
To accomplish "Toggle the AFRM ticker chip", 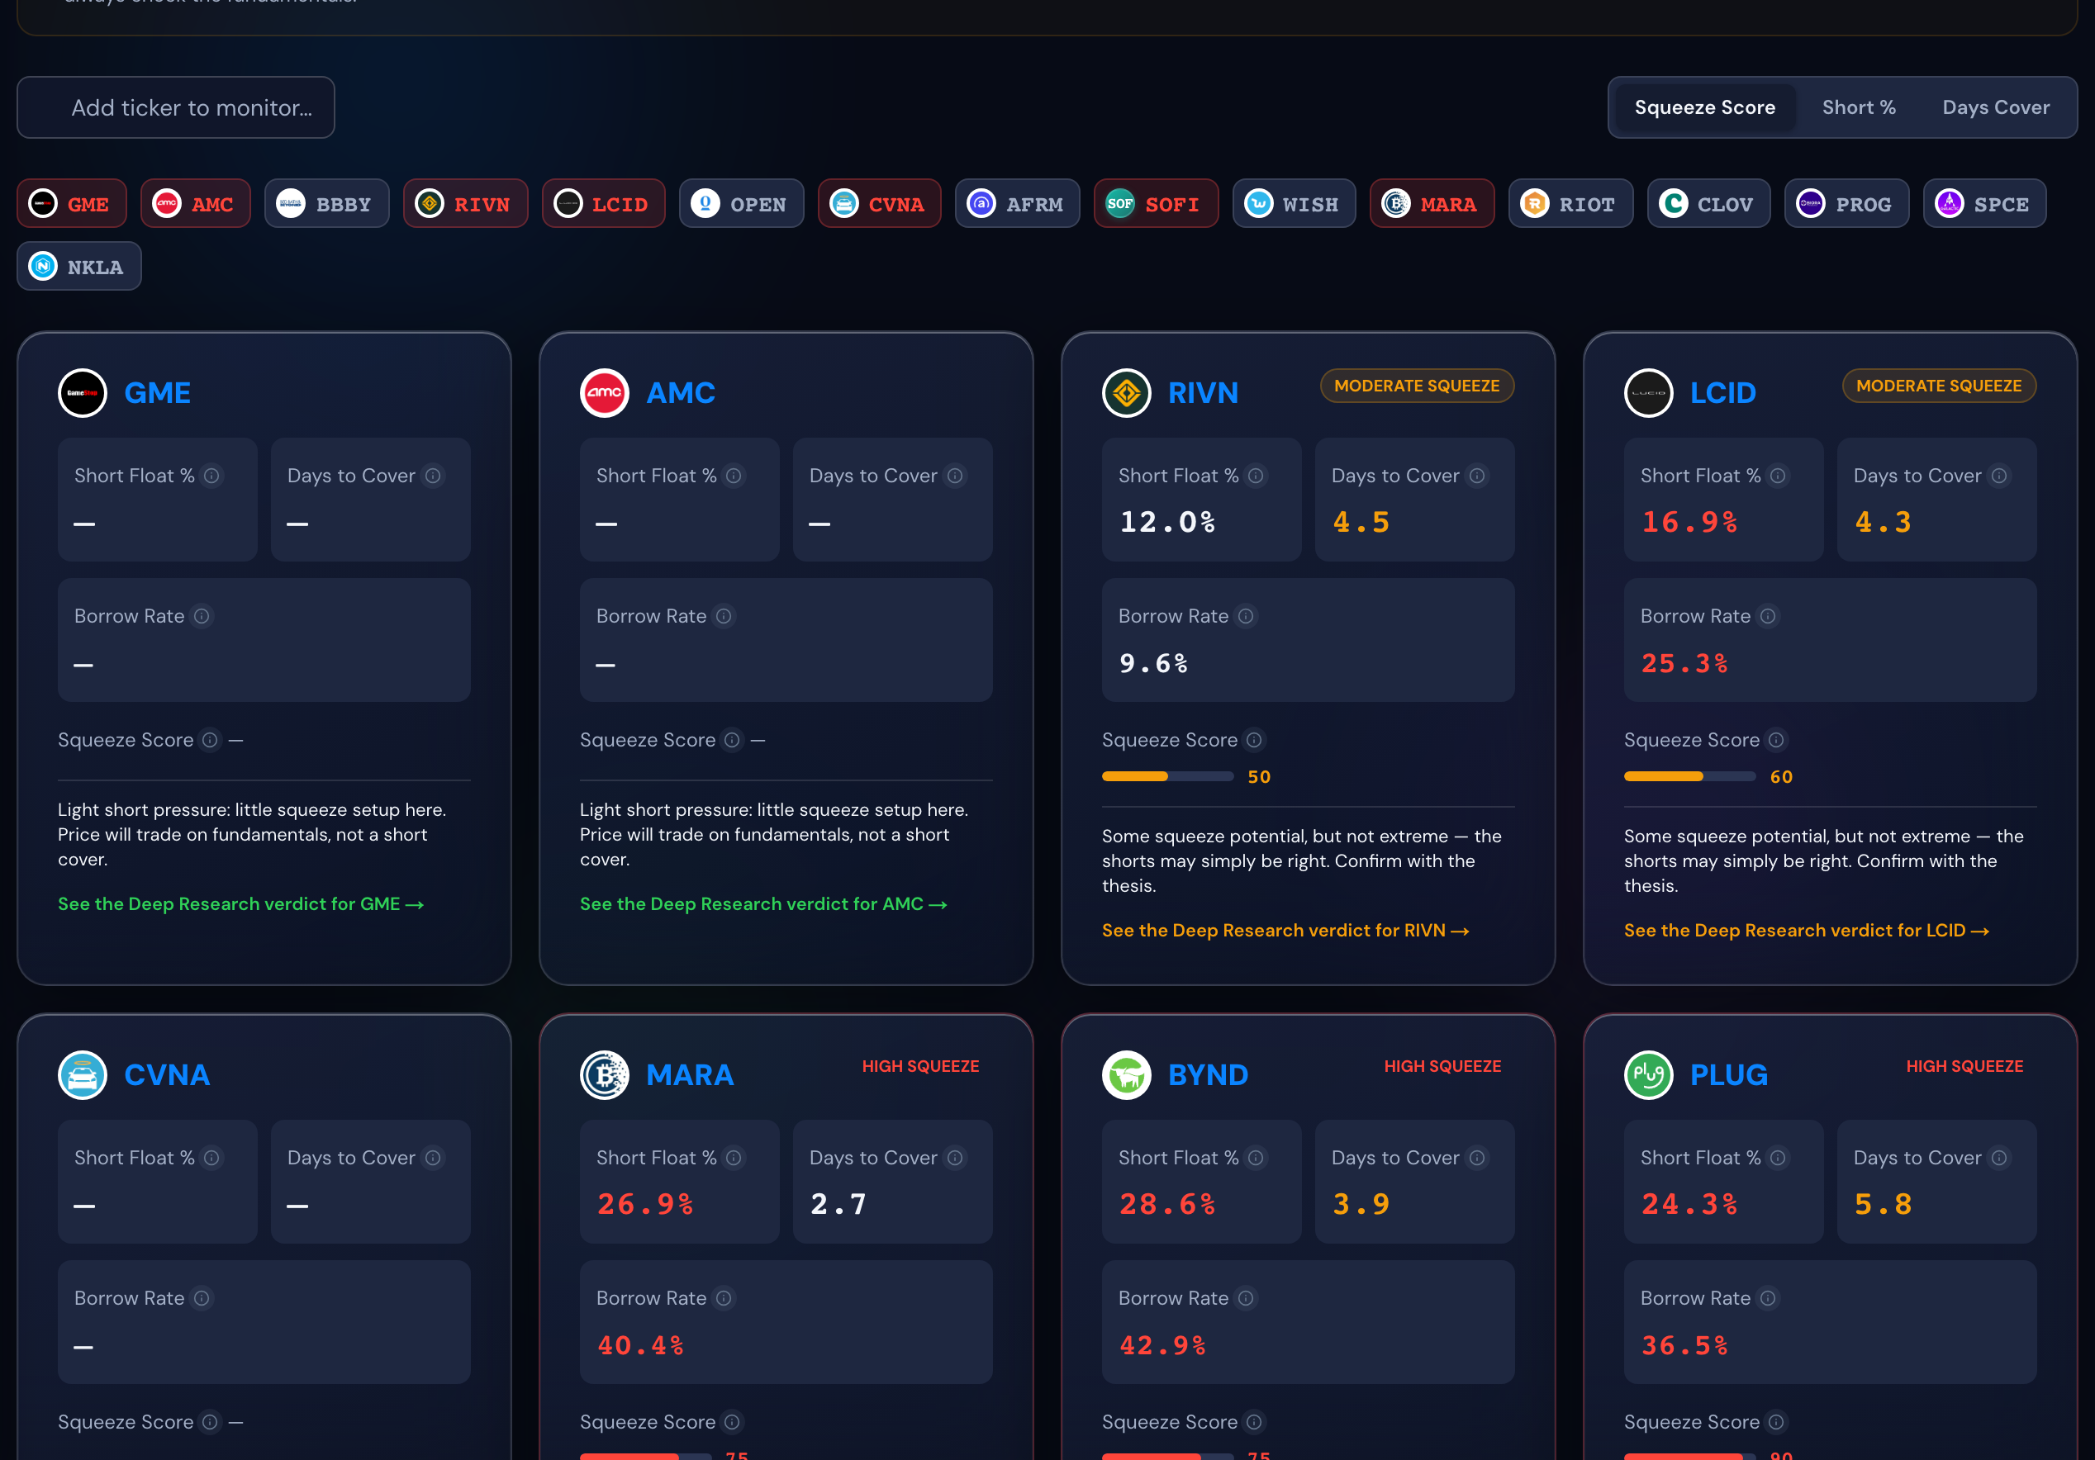I will pyautogui.click(x=1016, y=203).
